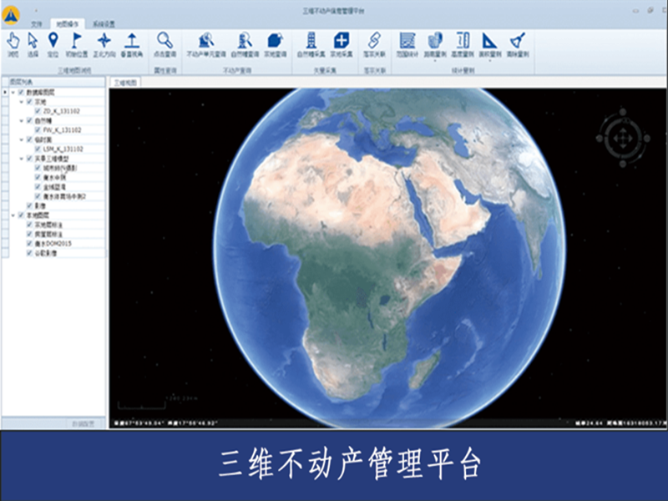
Task: Switch to the 系统设置 ribbon tab
Action: 104,25
